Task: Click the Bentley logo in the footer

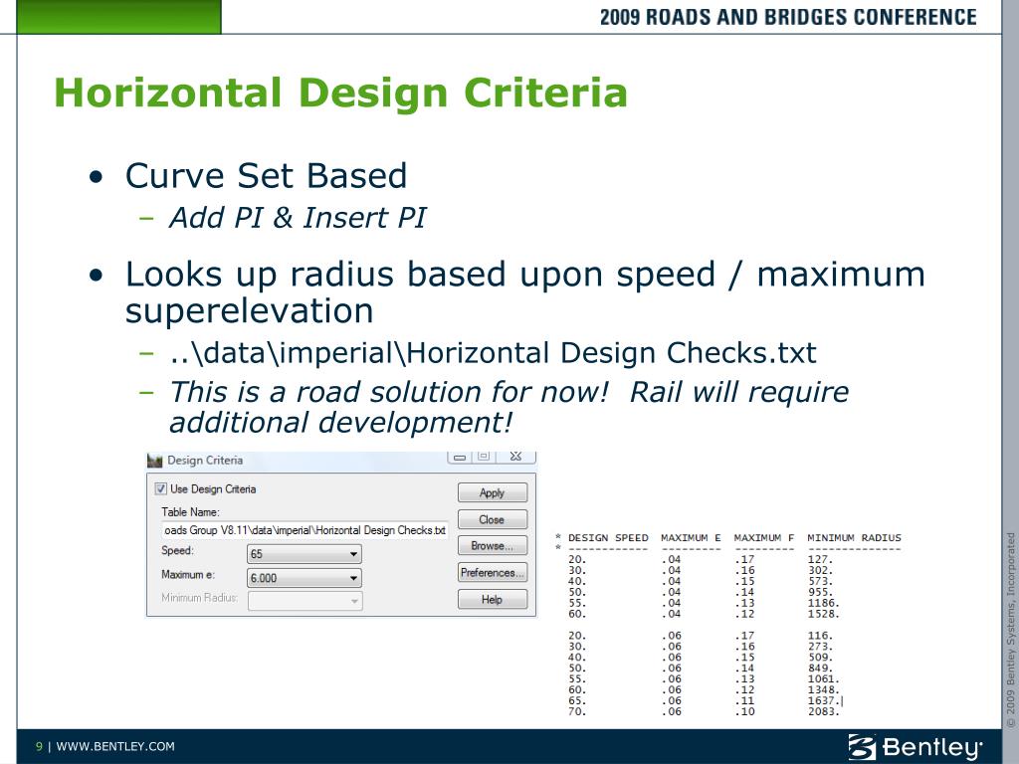Action: [x=916, y=747]
